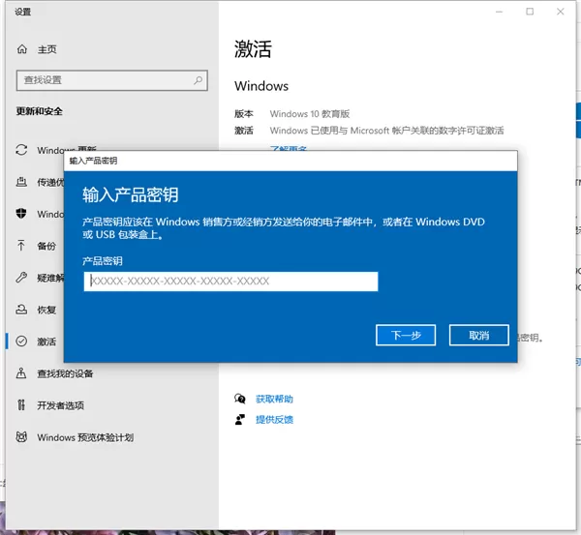Open Windows Update sync icon
Viewport: 581px width, 535px height.
click(21, 150)
